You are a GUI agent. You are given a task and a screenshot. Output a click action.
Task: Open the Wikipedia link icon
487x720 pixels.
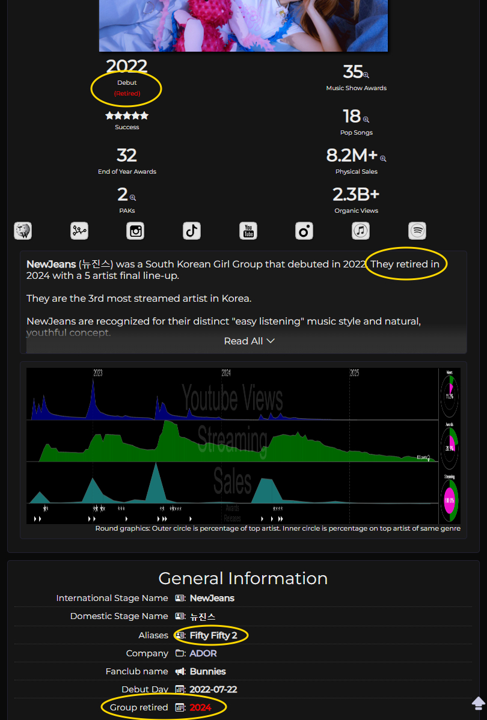[23, 231]
